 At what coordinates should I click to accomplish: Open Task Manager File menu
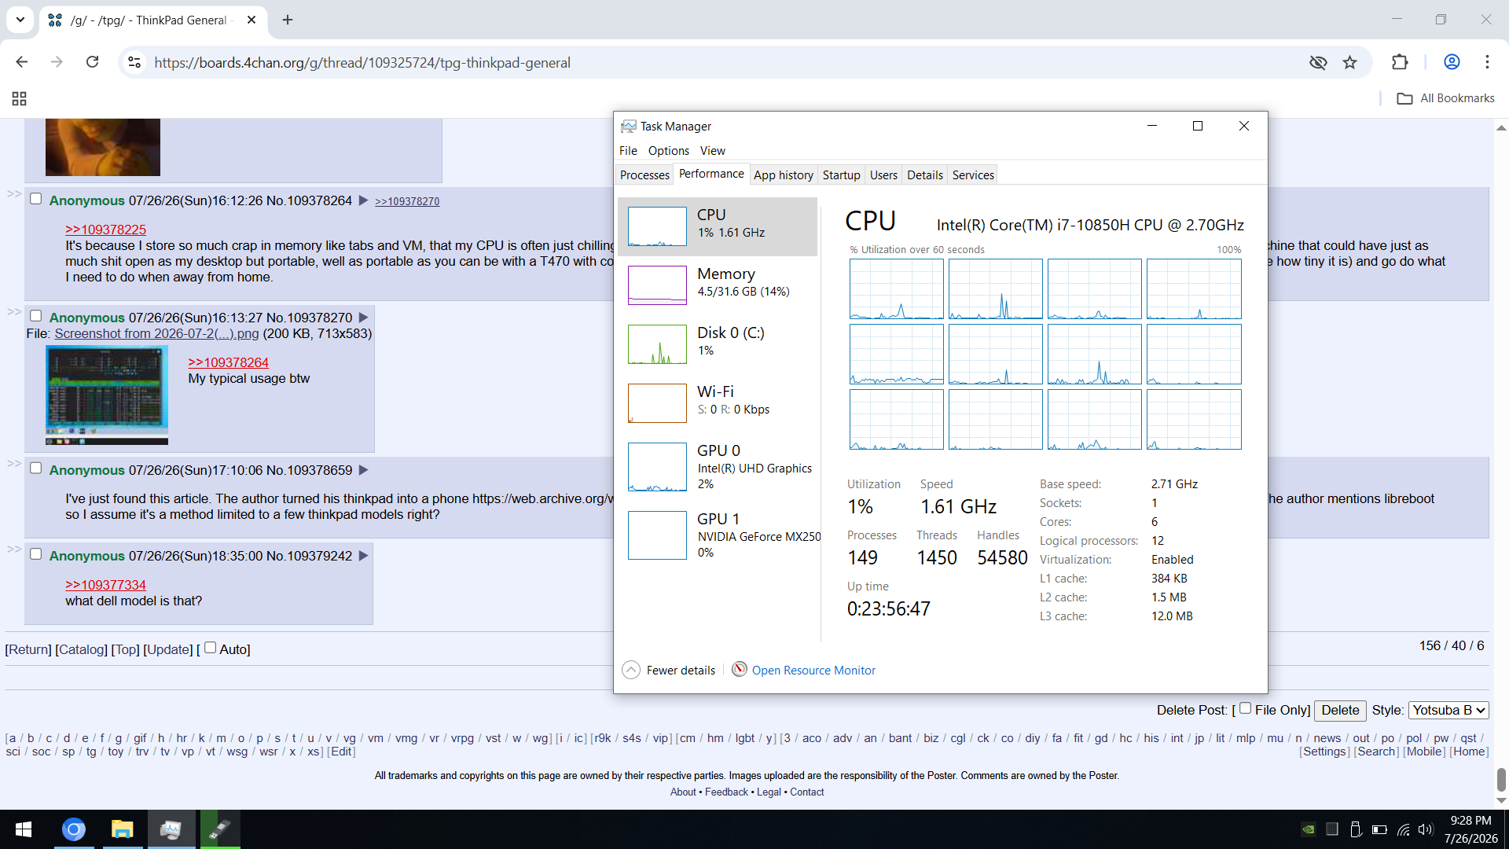pyautogui.click(x=628, y=150)
